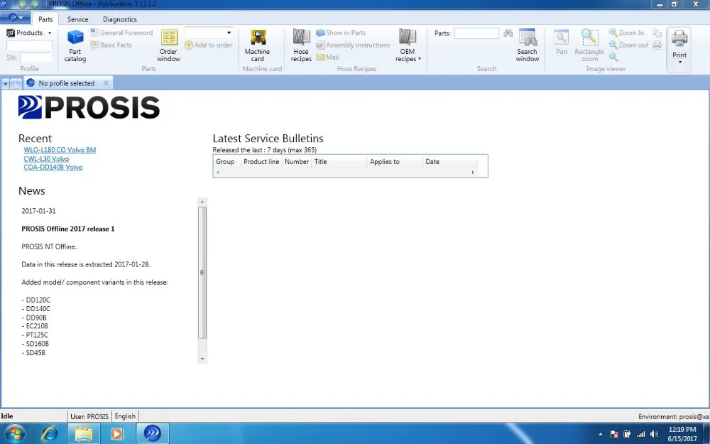Click Show in Parts

tap(341, 33)
